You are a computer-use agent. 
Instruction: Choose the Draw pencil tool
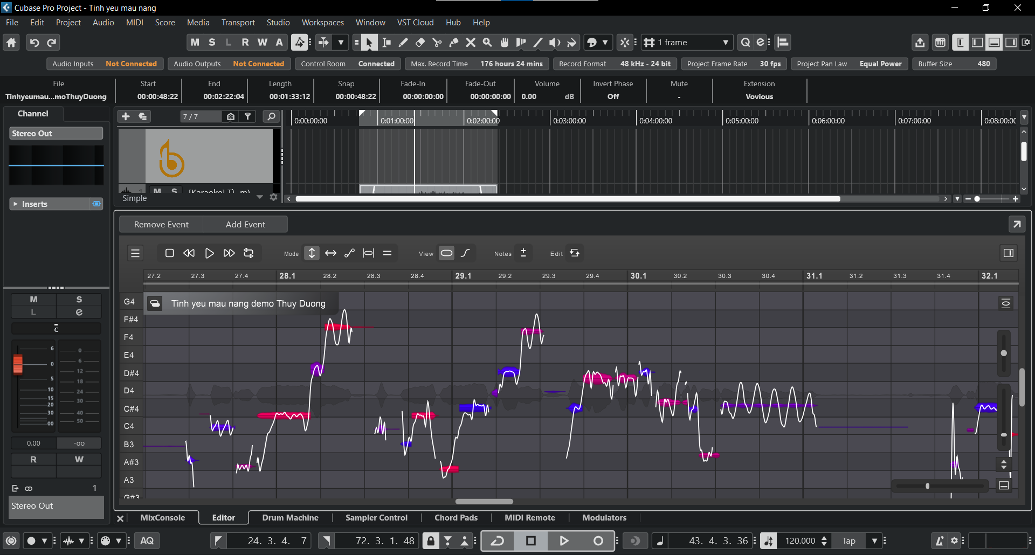pyautogui.click(x=403, y=43)
